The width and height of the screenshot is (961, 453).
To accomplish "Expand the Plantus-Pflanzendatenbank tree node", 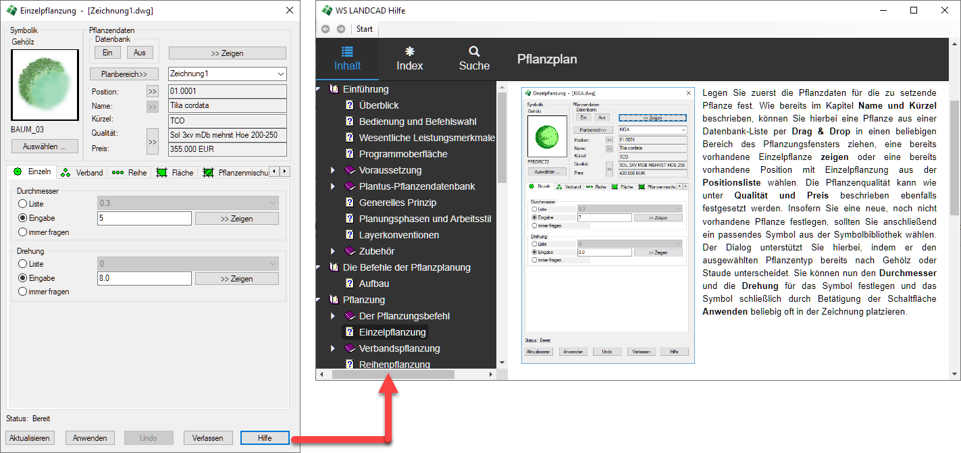I will coord(332,186).
